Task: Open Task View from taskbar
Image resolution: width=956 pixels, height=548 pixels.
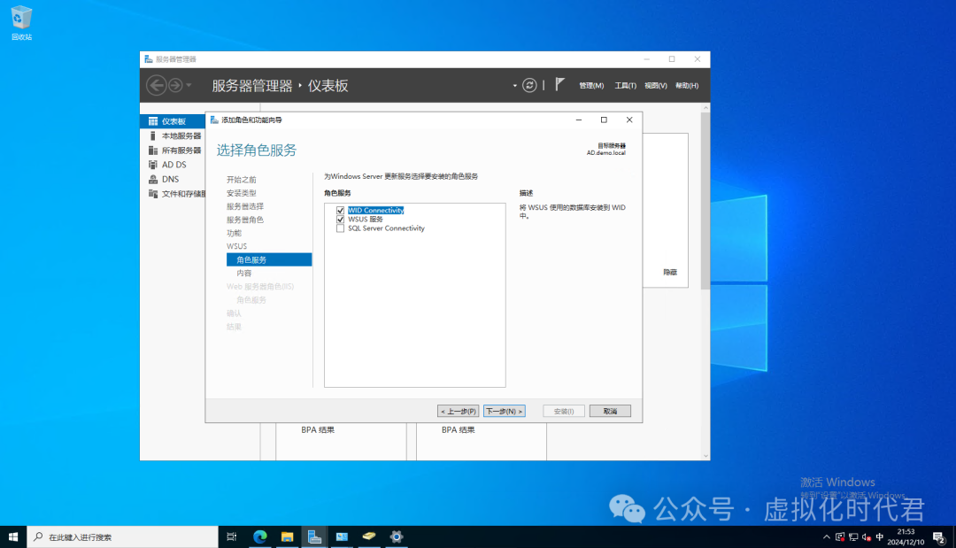Action: click(232, 537)
